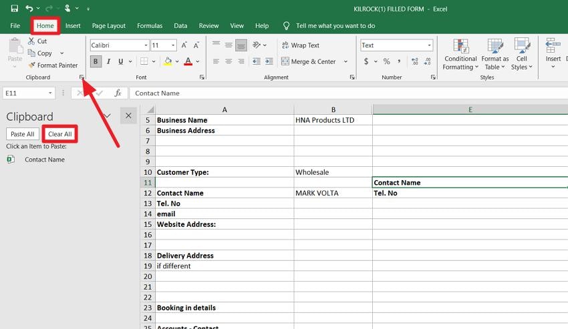Apply bottom align to cell
The image size is (568, 329).
[241, 45]
